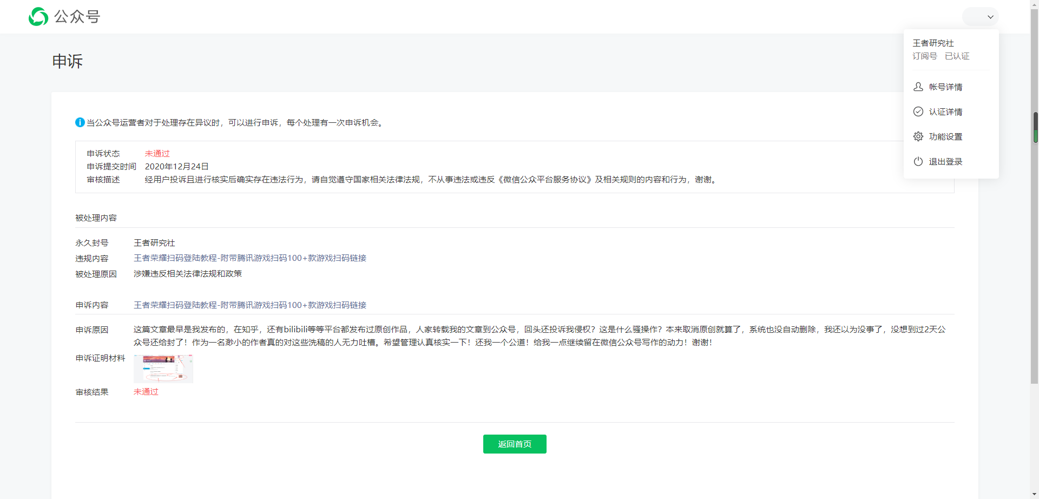Click the date 2020年12月24日
1039x499 pixels.
pyautogui.click(x=176, y=167)
